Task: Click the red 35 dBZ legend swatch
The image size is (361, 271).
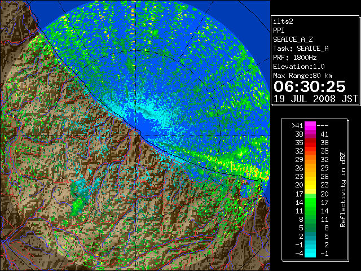Action: click(x=310, y=143)
